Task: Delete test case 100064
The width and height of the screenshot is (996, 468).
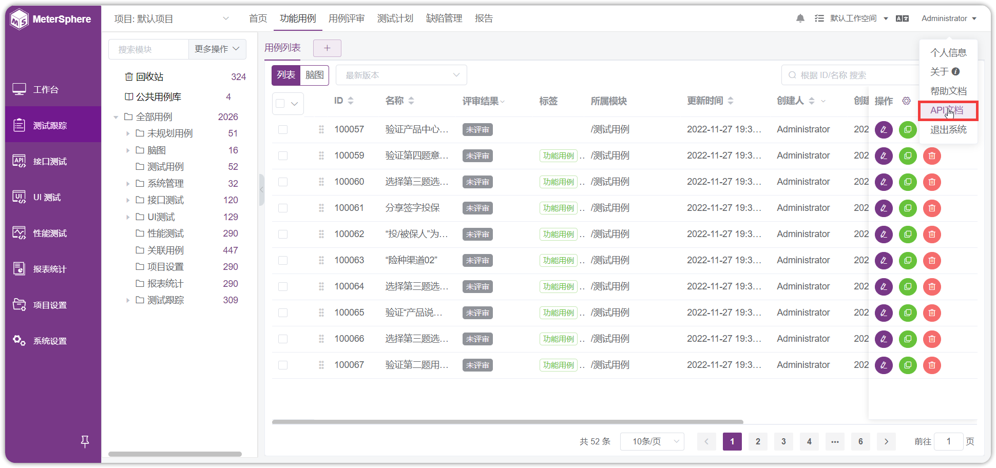Action: click(932, 287)
